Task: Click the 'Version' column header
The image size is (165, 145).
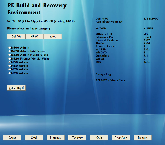Action: [x=148, y=28]
